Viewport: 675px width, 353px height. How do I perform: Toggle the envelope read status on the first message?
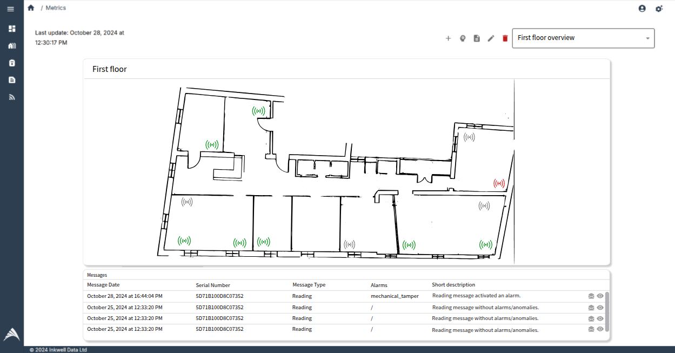pyautogui.click(x=591, y=296)
